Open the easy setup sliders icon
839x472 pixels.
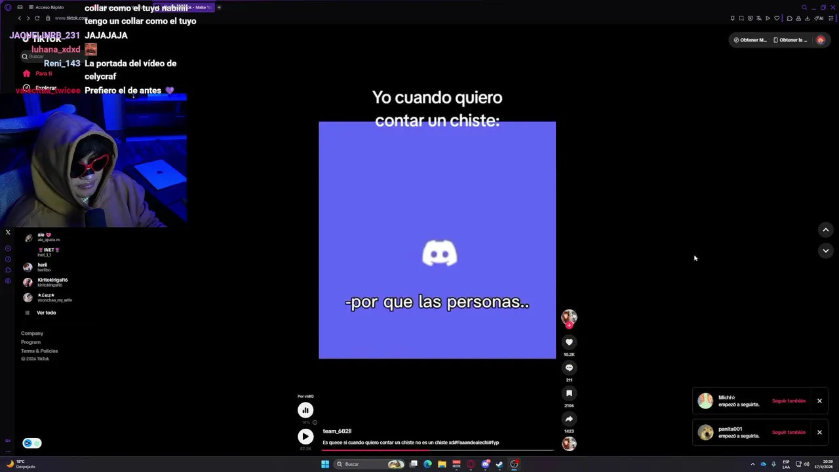(x=831, y=18)
